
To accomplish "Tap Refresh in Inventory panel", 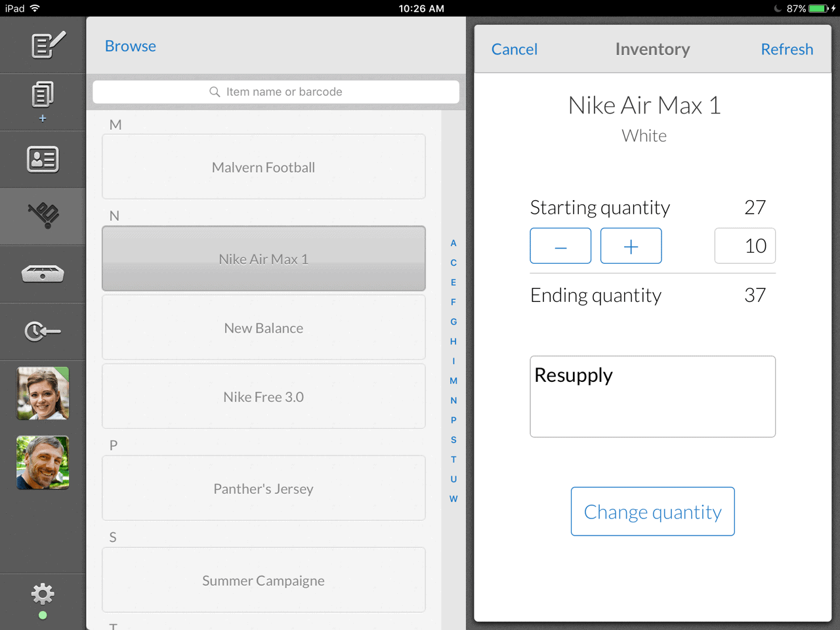I will point(787,49).
